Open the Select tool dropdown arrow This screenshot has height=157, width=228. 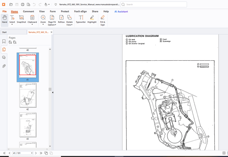tap(12, 24)
